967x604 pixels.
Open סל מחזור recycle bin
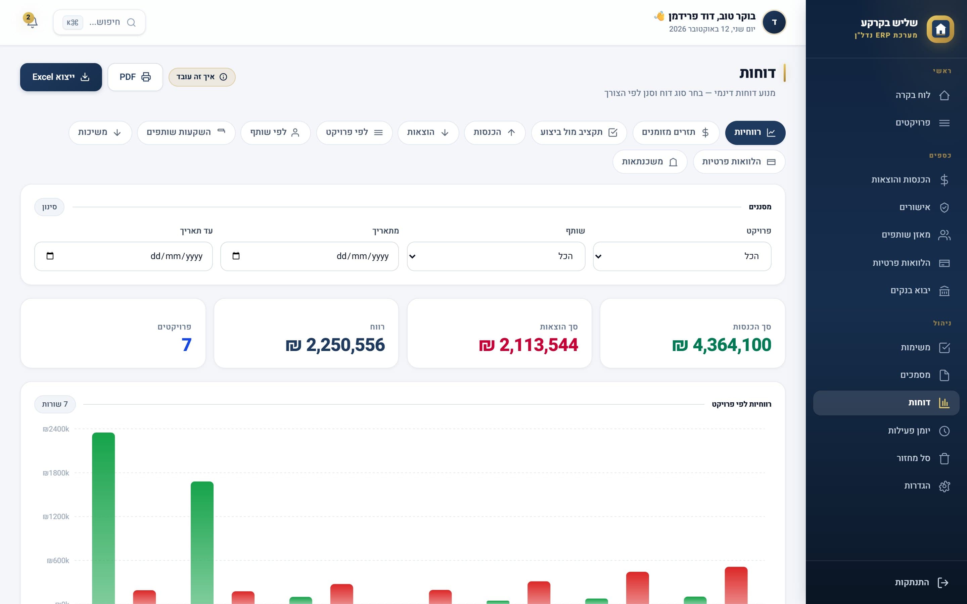click(x=886, y=458)
